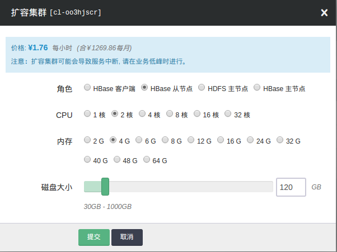Select 16 G memory option
337x252 pixels.
(221, 140)
